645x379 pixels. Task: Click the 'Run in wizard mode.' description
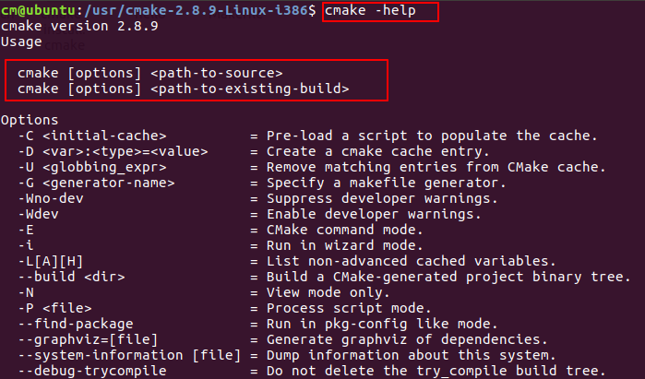tap(344, 245)
